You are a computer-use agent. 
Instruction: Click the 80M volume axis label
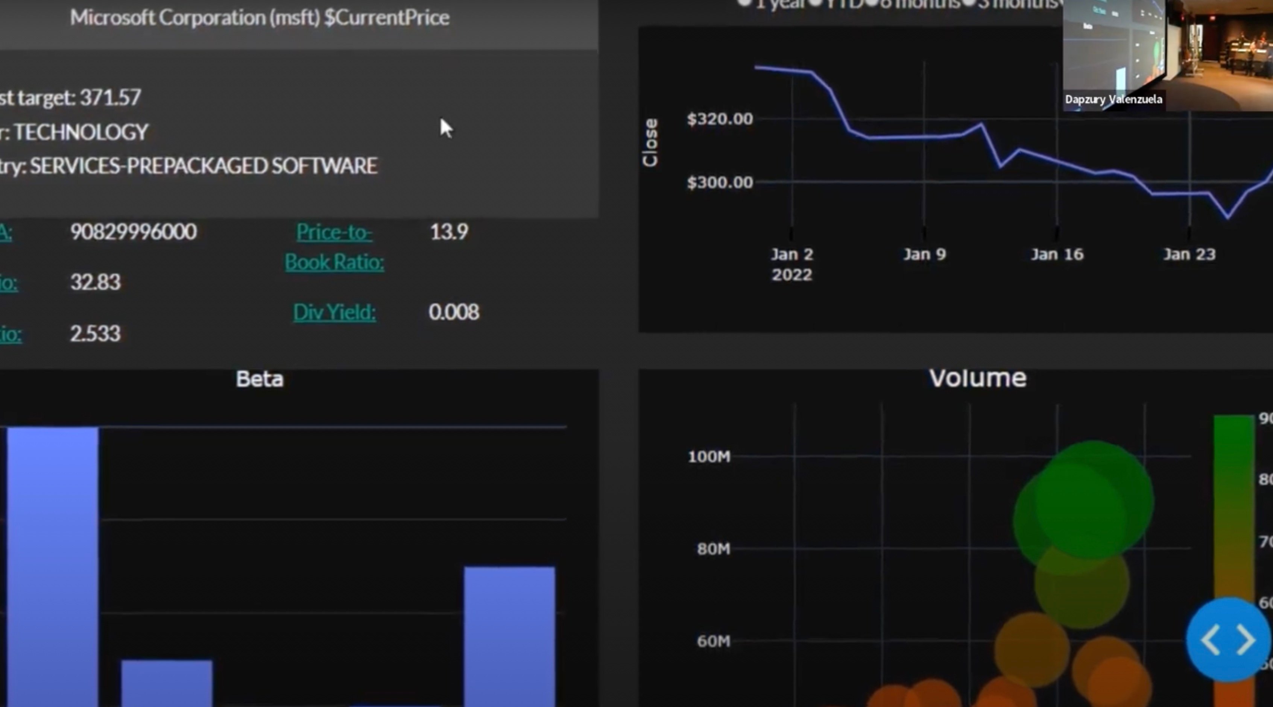(x=713, y=549)
